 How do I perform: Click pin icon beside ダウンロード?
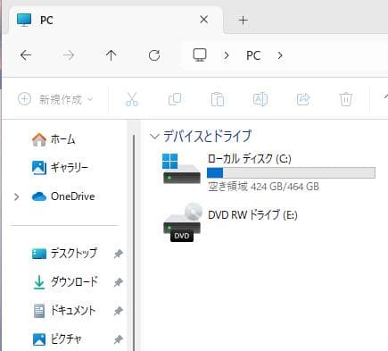[x=119, y=282]
